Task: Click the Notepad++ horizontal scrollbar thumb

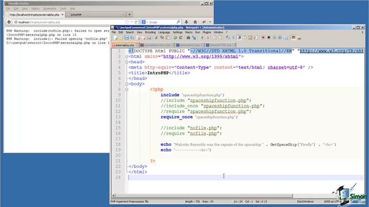Action: pos(204,195)
